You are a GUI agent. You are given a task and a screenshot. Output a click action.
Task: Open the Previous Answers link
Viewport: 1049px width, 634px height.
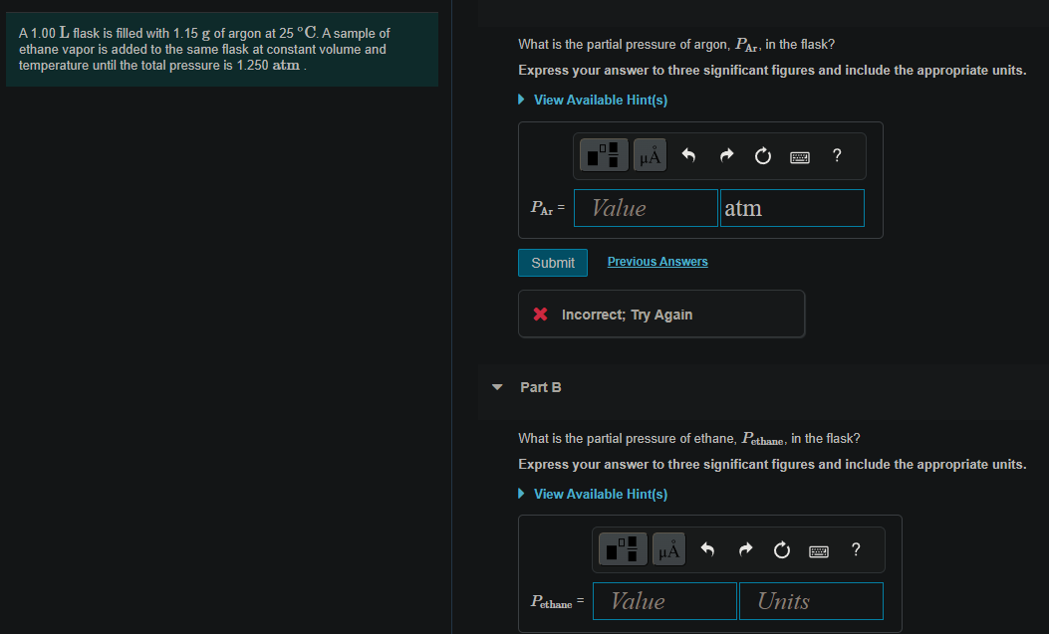[657, 262]
